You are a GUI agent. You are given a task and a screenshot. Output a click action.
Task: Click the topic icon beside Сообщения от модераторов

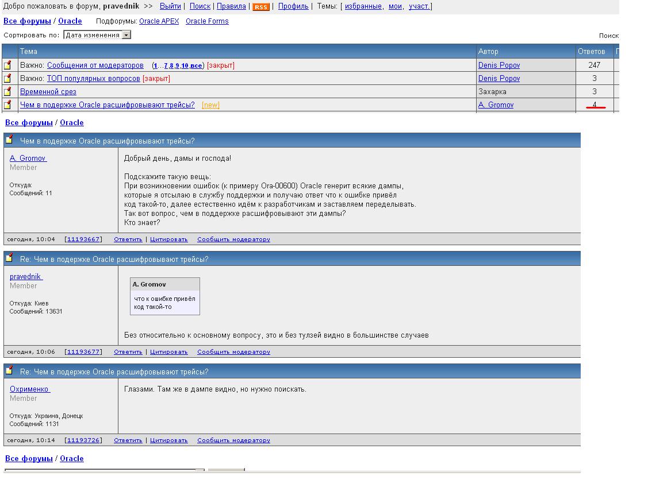(8, 65)
